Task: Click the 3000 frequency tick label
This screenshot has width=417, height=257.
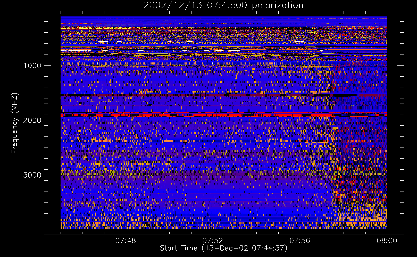Action: [32, 175]
